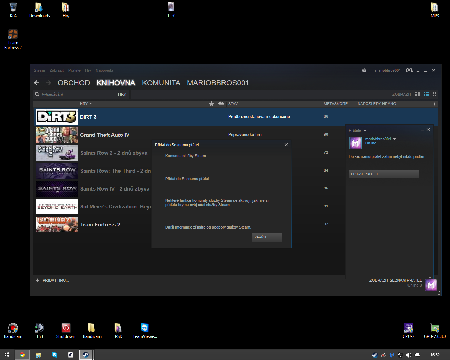Select the CPU-Z desktop shortcut
Image resolution: width=450 pixels, height=360 pixels.
pos(409,331)
